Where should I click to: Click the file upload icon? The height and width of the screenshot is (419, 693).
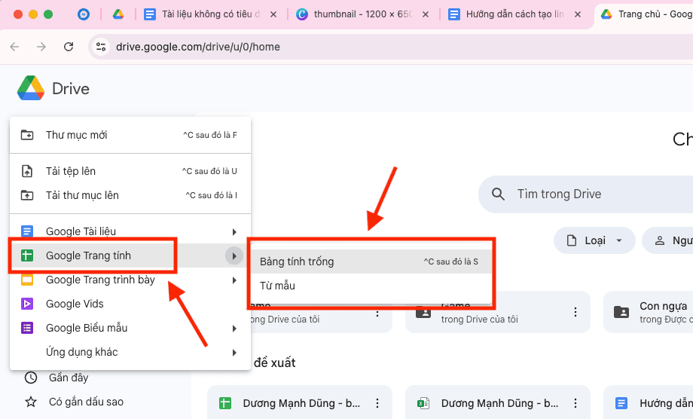(x=27, y=171)
